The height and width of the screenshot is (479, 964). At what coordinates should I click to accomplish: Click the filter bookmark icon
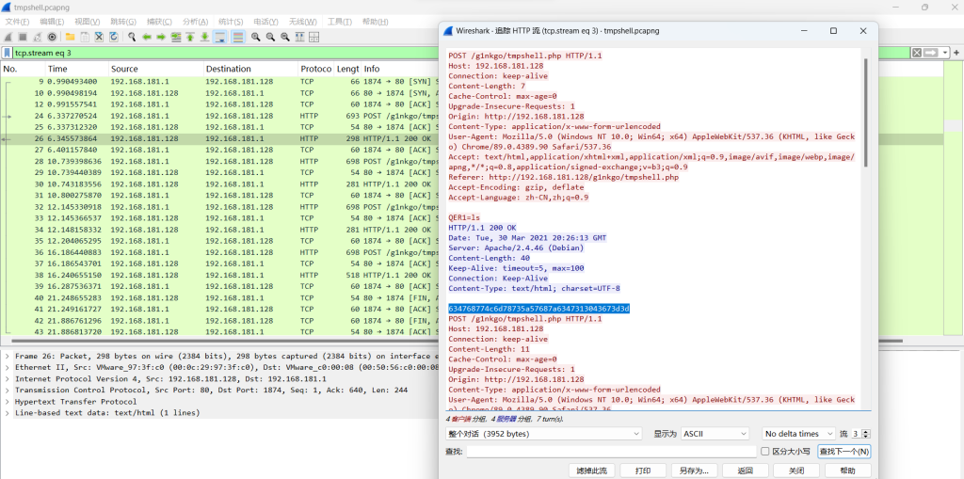coord(8,53)
